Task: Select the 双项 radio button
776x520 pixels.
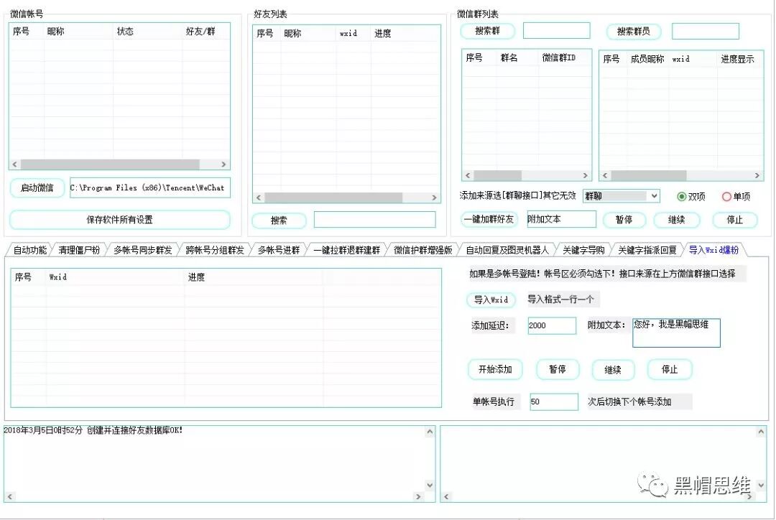Action: tap(681, 195)
